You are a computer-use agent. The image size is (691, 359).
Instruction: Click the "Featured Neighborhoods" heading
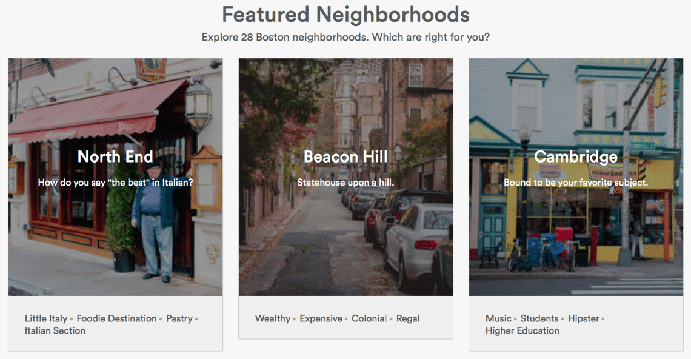pyautogui.click(x=345, y=15)
